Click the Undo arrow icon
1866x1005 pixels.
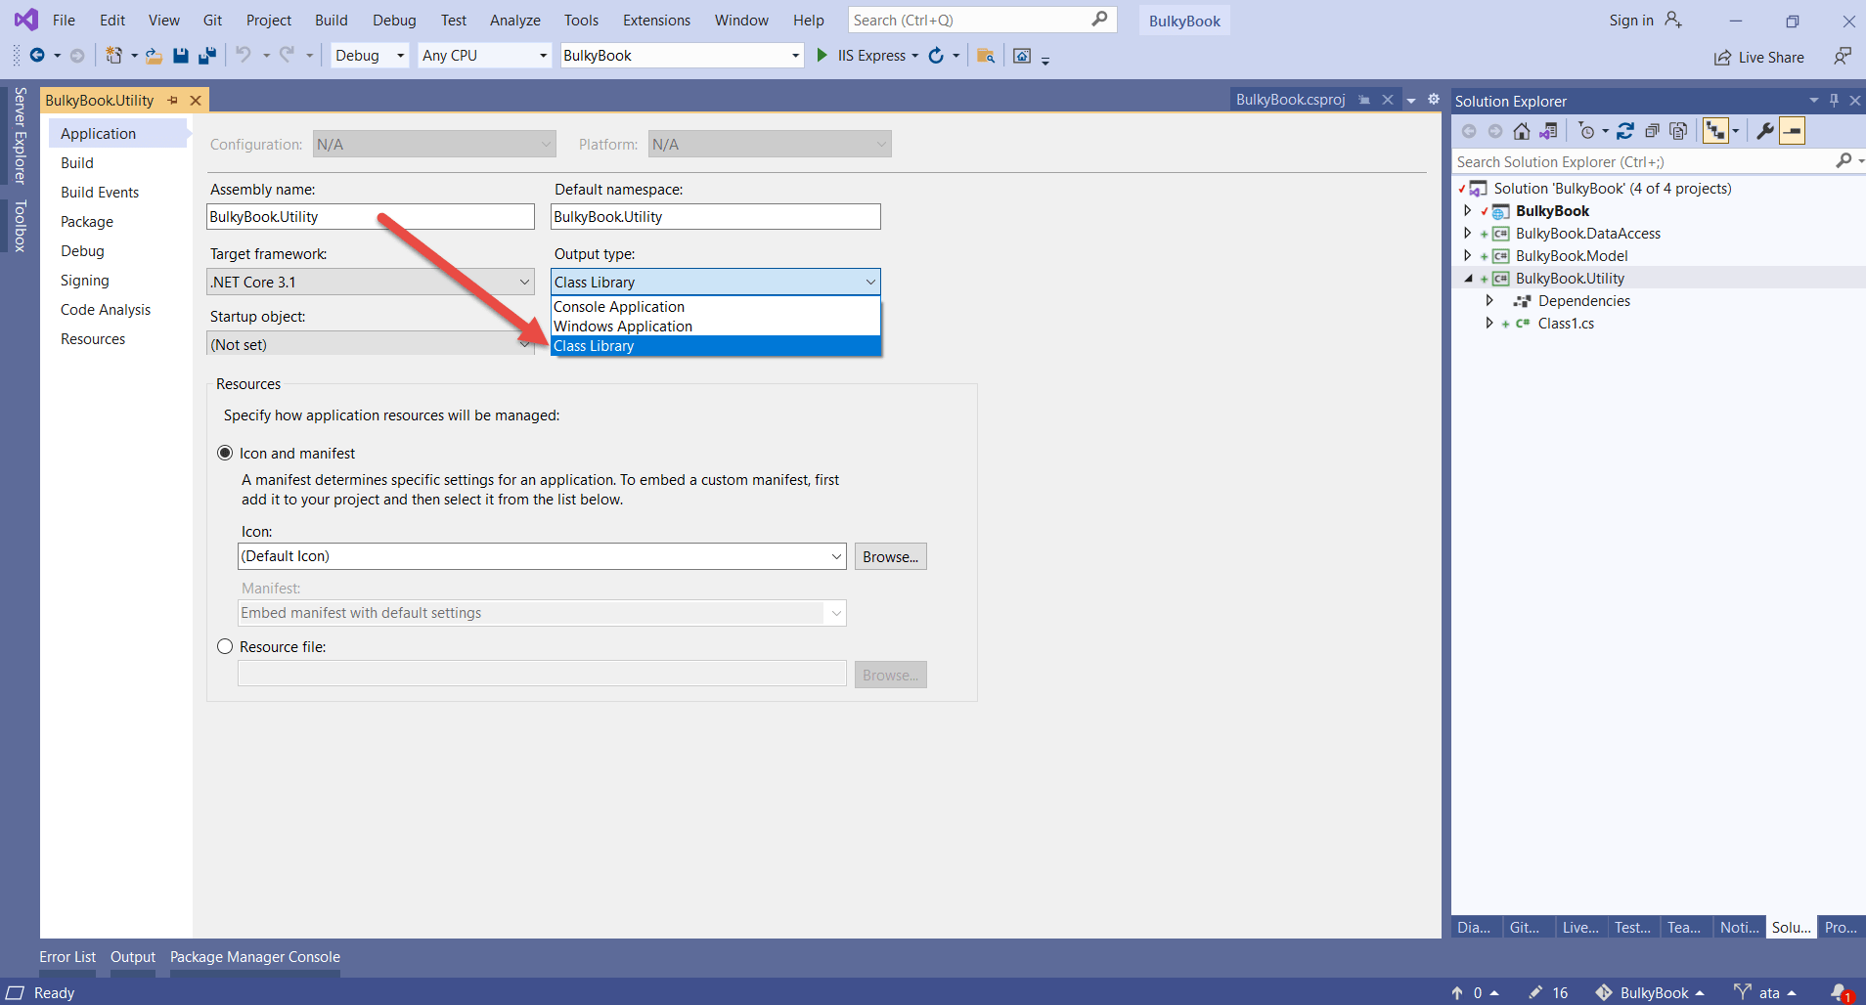[244, 56]
